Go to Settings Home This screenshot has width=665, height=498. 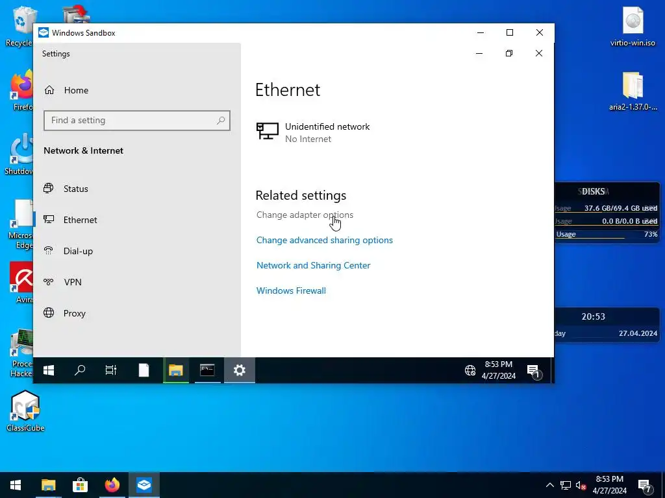[67, 90]
